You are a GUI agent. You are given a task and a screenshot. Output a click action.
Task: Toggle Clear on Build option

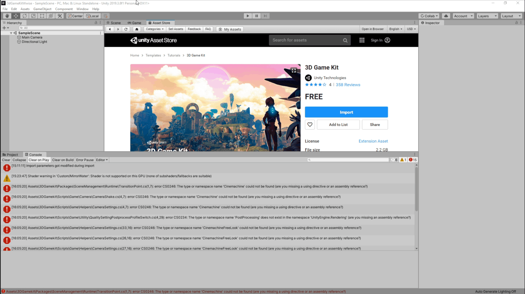pyautogui.click(x=63, y=160)
